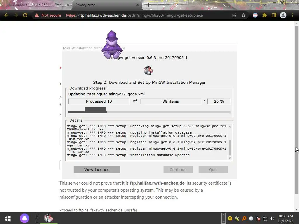Open the Windows Start button

tap(8, 218)
